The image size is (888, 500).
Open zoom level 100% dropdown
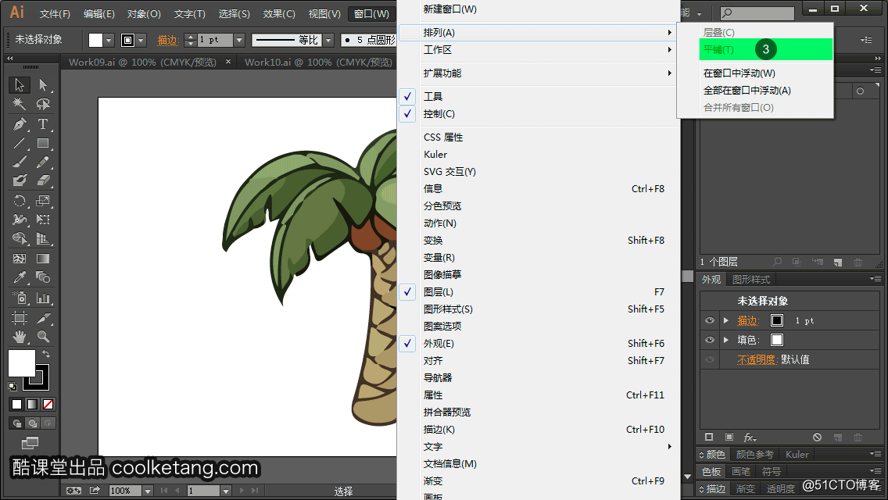point(147,491)
